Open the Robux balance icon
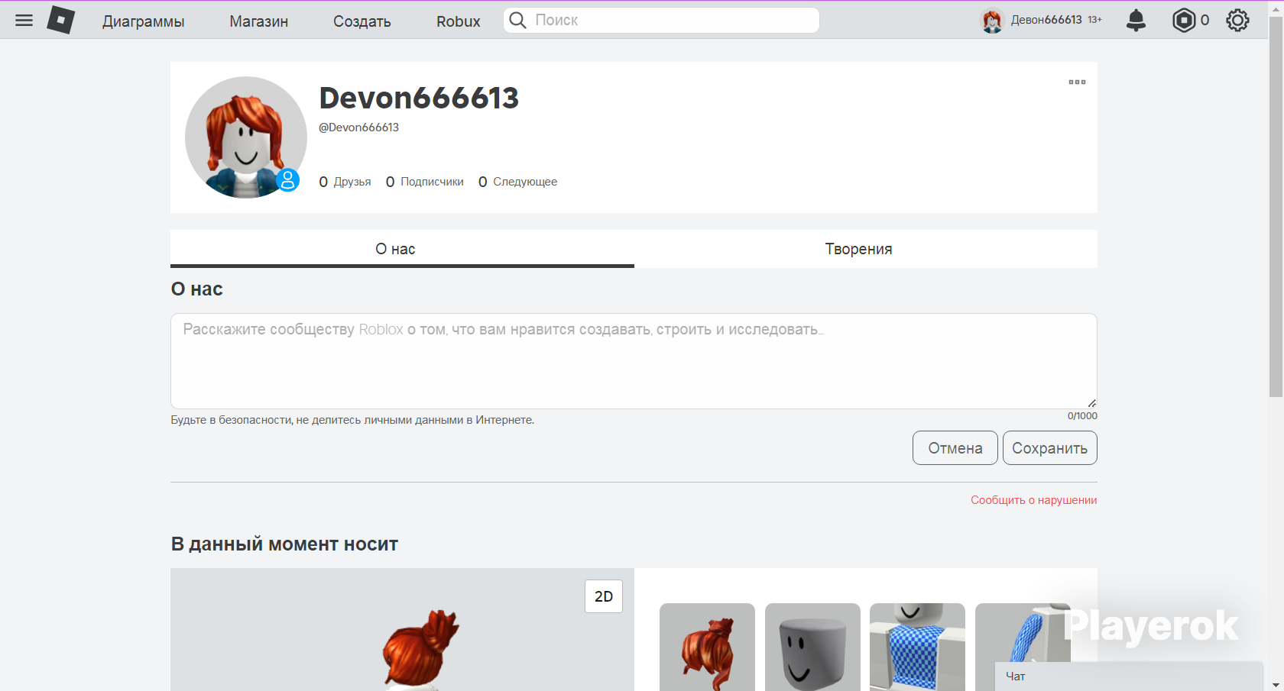This screenshot has height=691, width=1284. [x=1183, y=20]
